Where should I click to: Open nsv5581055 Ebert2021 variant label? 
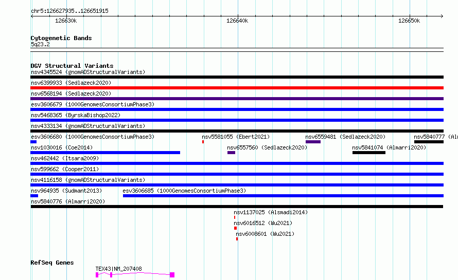tap(236, 137)
